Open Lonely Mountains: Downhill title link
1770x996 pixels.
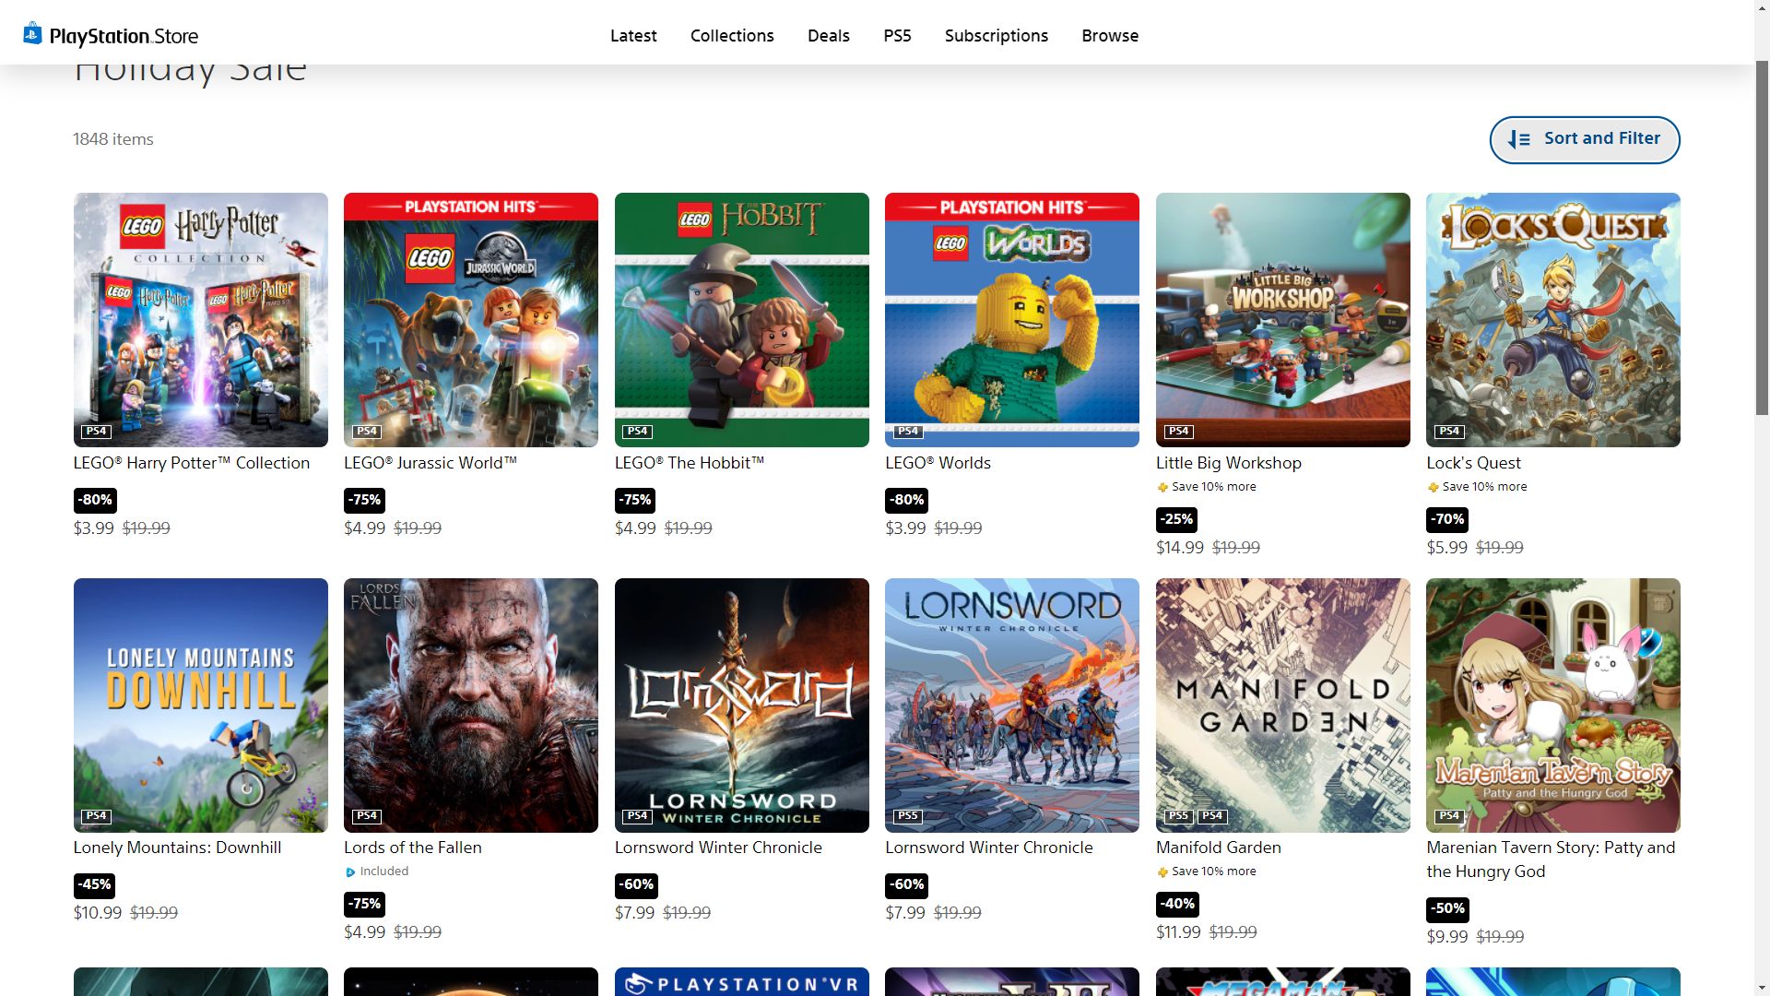click(177, 848)
